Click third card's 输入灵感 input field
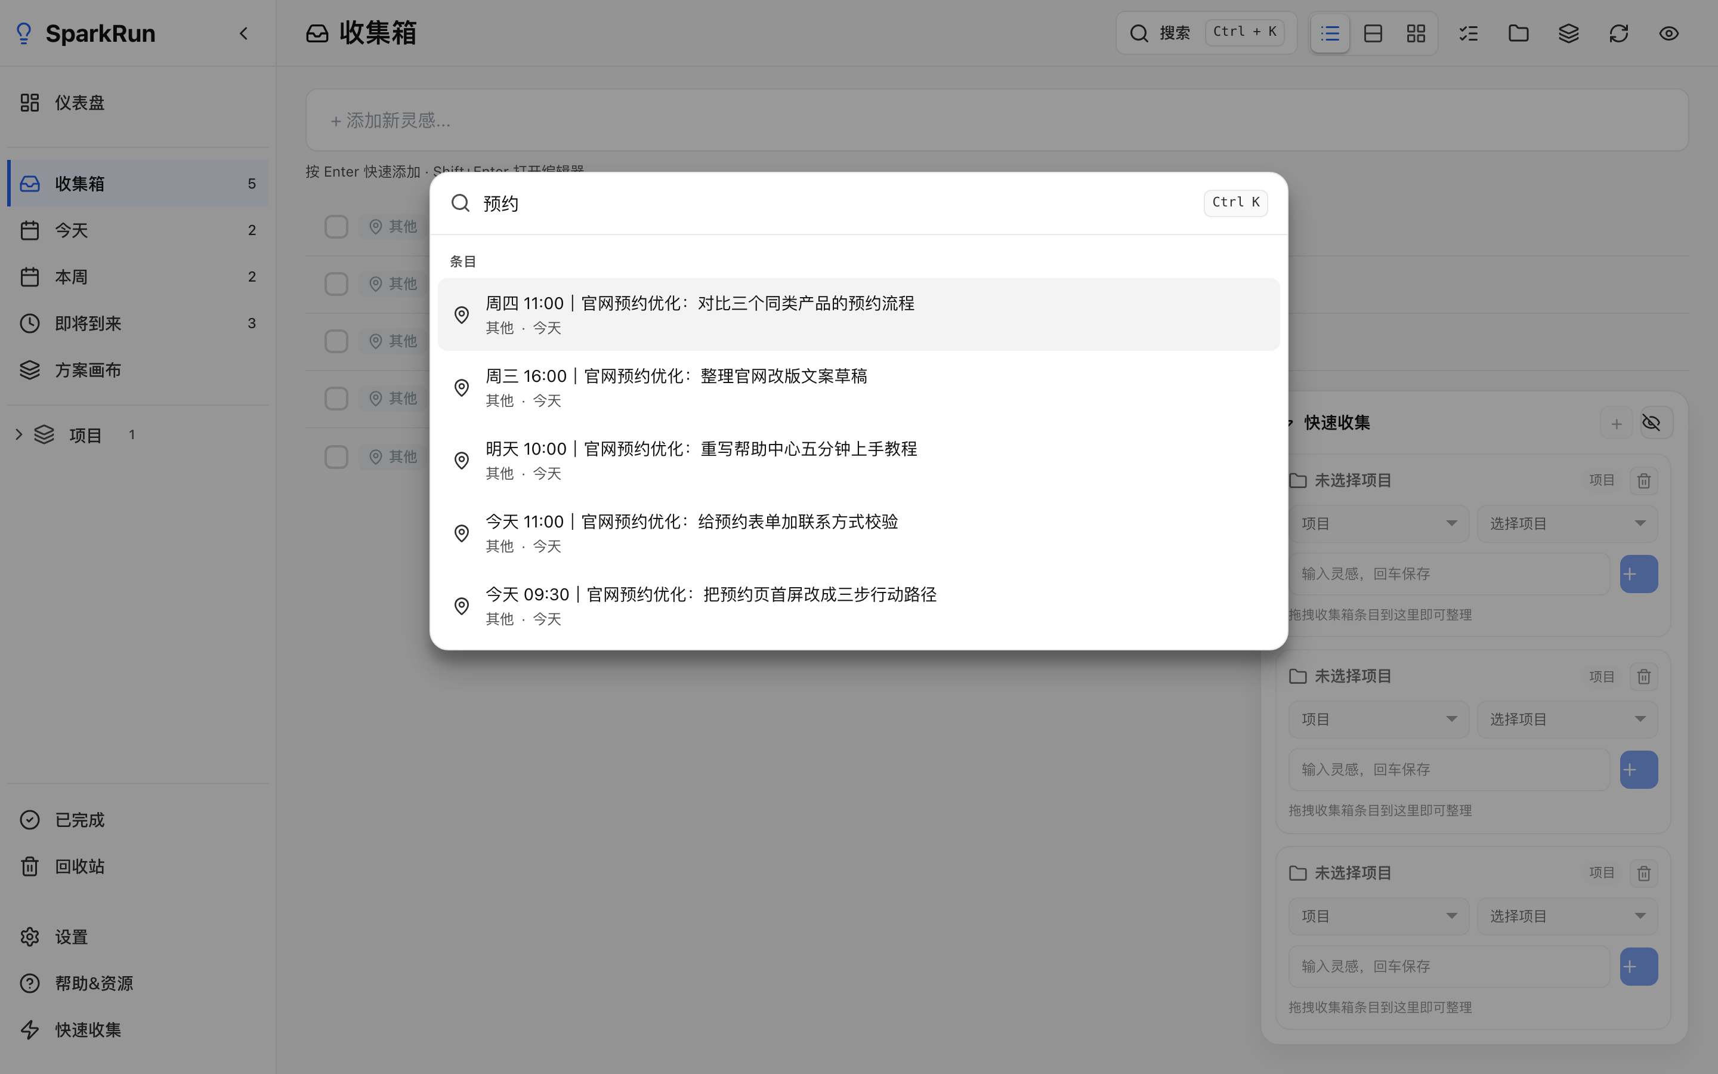This screenshot has height=1074, width=1718. click(1449, 967)
